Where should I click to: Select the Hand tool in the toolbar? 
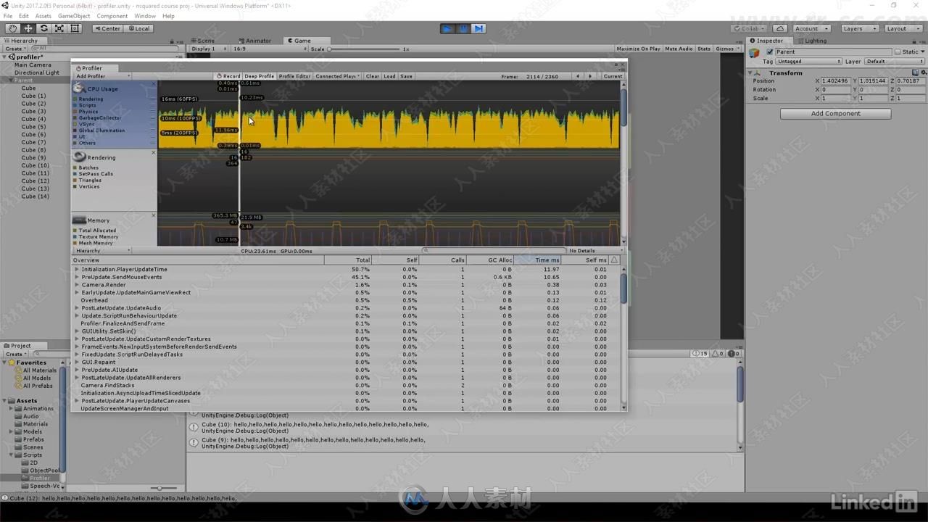13,28
